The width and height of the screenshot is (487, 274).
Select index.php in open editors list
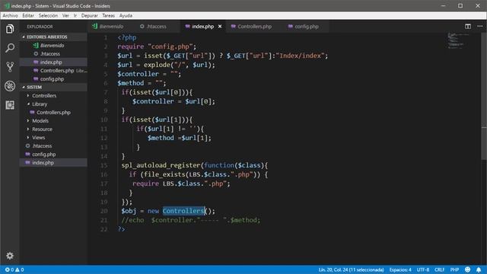(53, 62)
